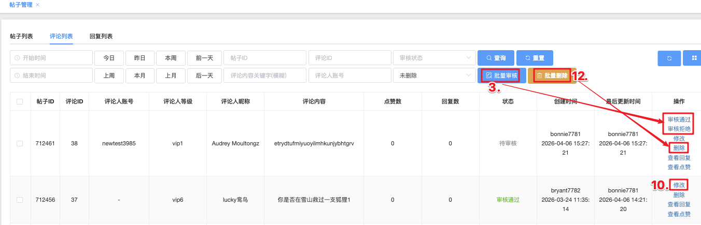Switch to the 帖子列表 tab
Image resolution: width=701 pixels, height=225 pixels.
tap(21, 36)
